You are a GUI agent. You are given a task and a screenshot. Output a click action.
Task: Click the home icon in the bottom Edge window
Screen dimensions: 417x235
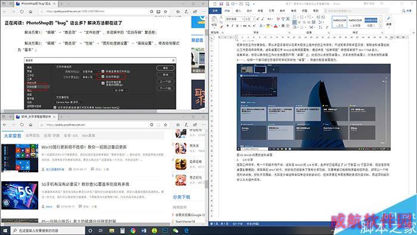30,125
